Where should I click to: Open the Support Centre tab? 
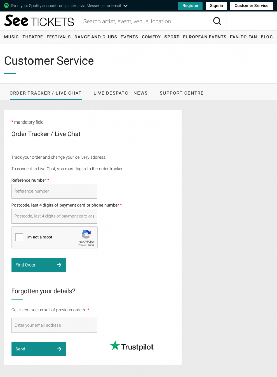point(182,93)
